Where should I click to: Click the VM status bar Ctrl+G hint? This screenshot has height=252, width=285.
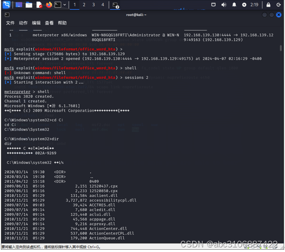pyautogui.click(x=51, y=247)
